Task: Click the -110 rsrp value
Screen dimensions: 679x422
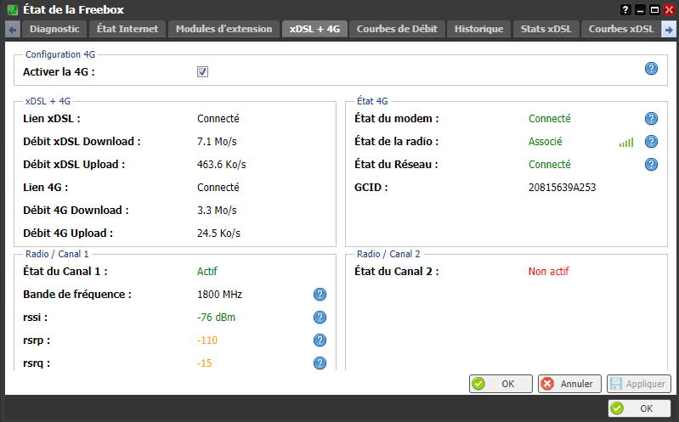Action: click(207, 340)
